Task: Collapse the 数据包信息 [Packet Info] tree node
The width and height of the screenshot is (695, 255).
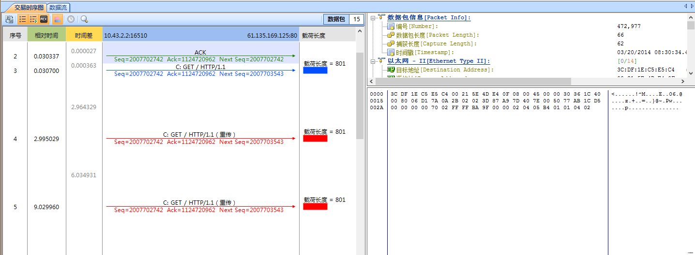Action: (372, 17)
